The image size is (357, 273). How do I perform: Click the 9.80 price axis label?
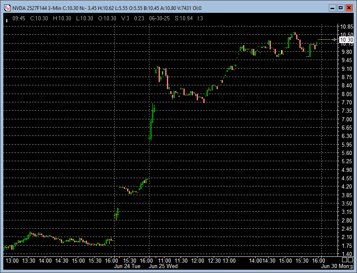[x=347, y=52]
